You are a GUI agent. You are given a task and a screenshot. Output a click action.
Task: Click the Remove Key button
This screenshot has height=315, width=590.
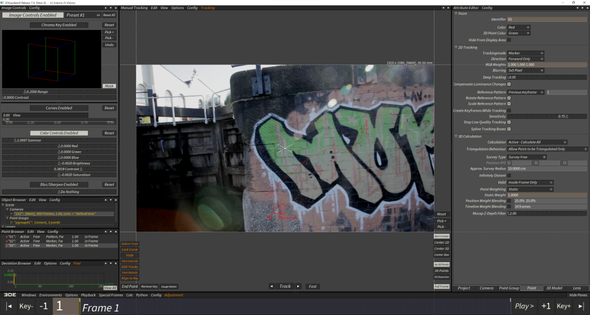point(149,286)
